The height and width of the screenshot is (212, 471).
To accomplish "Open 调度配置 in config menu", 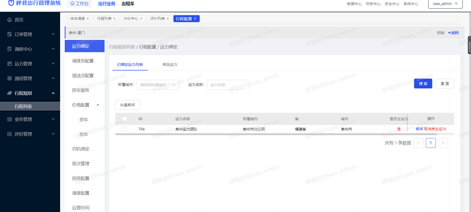I will point(81,193).
